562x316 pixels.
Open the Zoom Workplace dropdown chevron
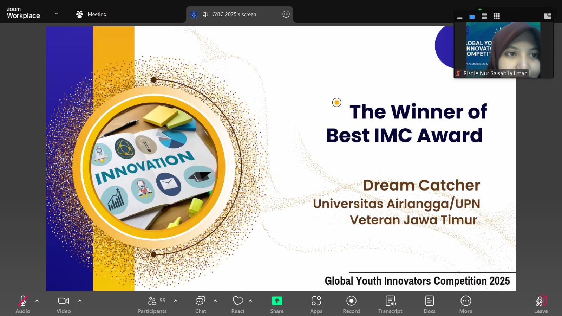pyautogui.click(x=57, y=14)
